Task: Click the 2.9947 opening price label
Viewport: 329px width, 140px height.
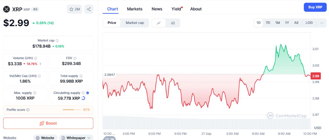Action: (x=109, y=75)
